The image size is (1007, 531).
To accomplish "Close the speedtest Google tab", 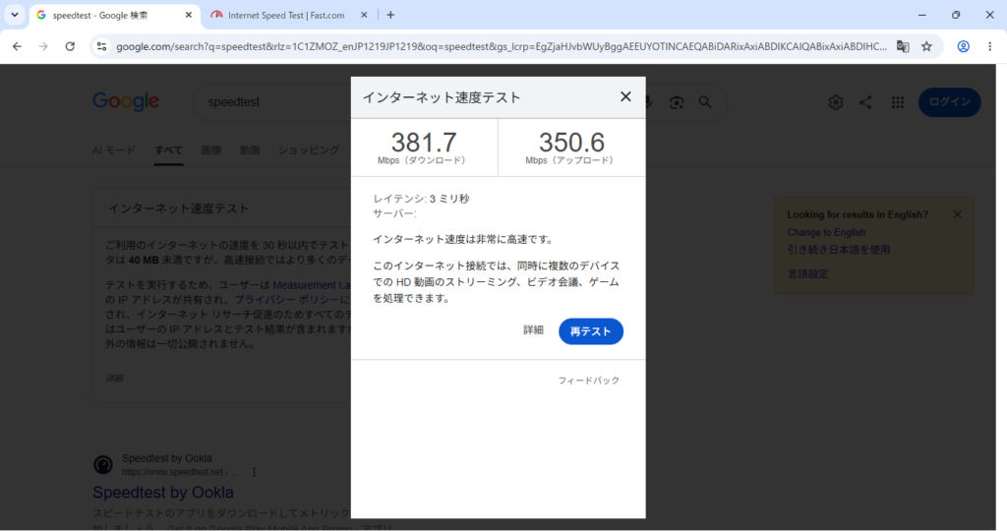I will (x=188, y=15).
